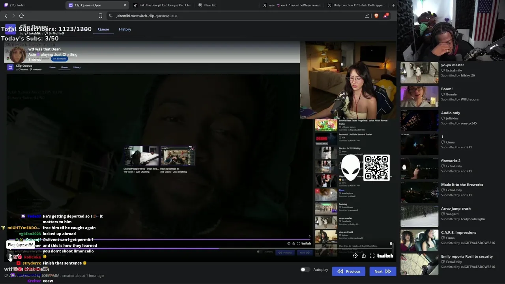Click the Today's Subs counter overlay

30,38
